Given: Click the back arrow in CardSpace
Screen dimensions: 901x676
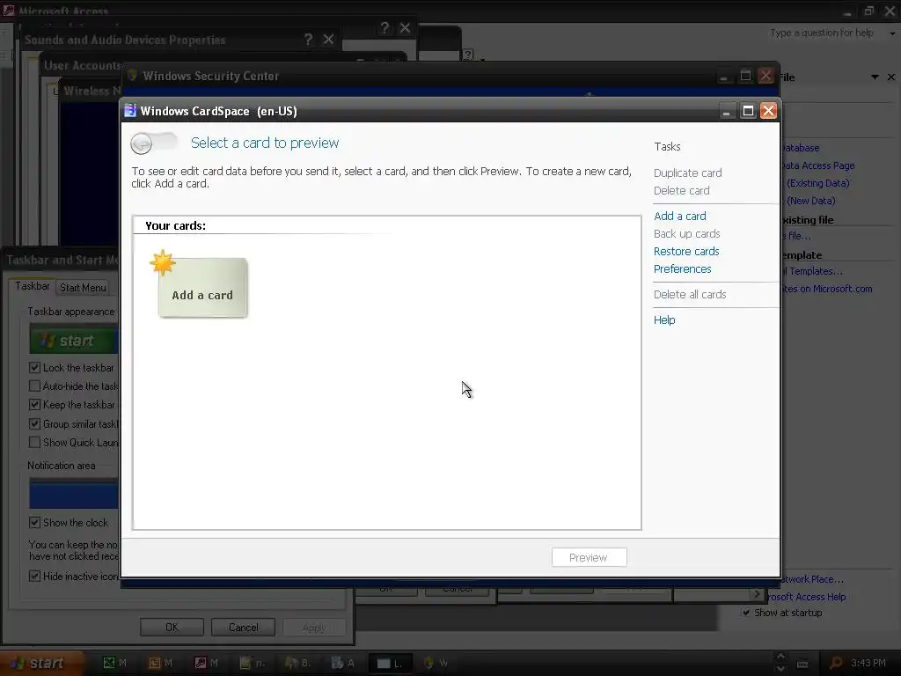Looking at the screenshot, I should [142, 143].
